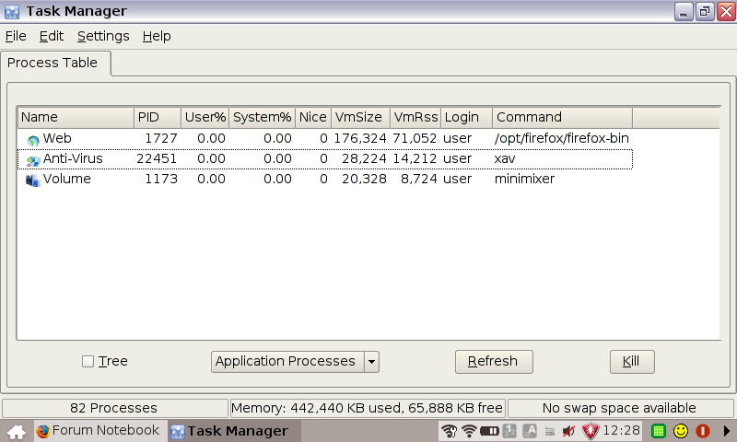
Task: Click the Firefox icon on the Forum Notebook taskbar button
Action: [x=42, y=431]
